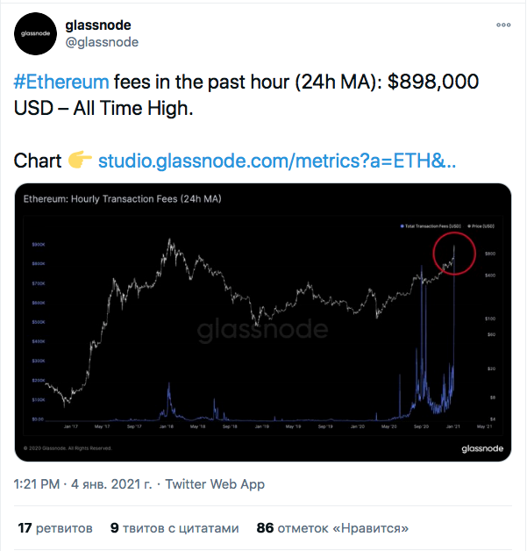Image resolution: width=527 pixels, height=551 pixels.
Task: Follow the studio.glassnode.com metrics link
Action: (x=276, y=161)
